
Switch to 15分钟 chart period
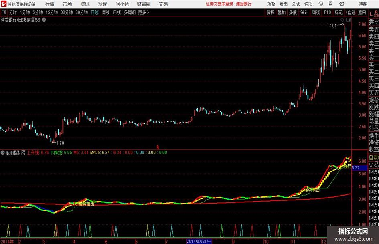click(52, 12)
